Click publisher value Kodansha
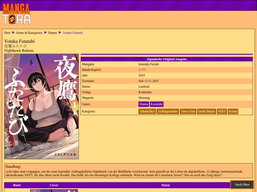The image size is (257, 192). (x=145, y=92)
